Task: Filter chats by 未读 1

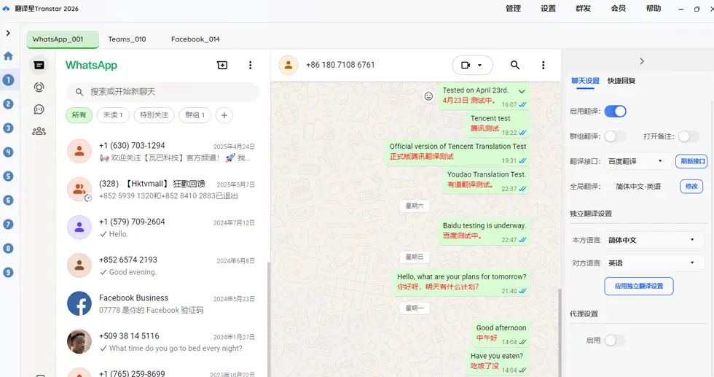Action: pos(113,115)
